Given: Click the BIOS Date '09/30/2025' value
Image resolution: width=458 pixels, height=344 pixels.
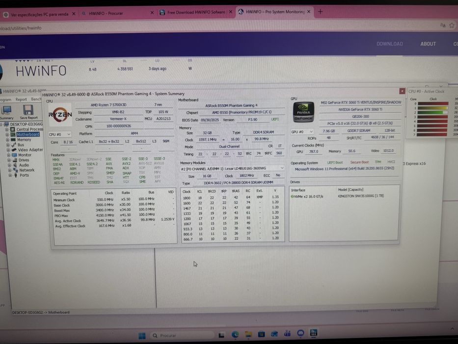Looking at the screenshot, I should (x=210, y=120).
